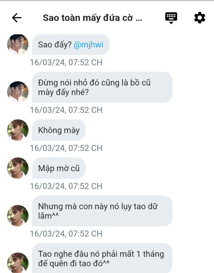Tap the conversation title 'Sao toàn mấy đứa cờ'
The height and width of the screenshot is (273, 214).
tap(92, 18)
